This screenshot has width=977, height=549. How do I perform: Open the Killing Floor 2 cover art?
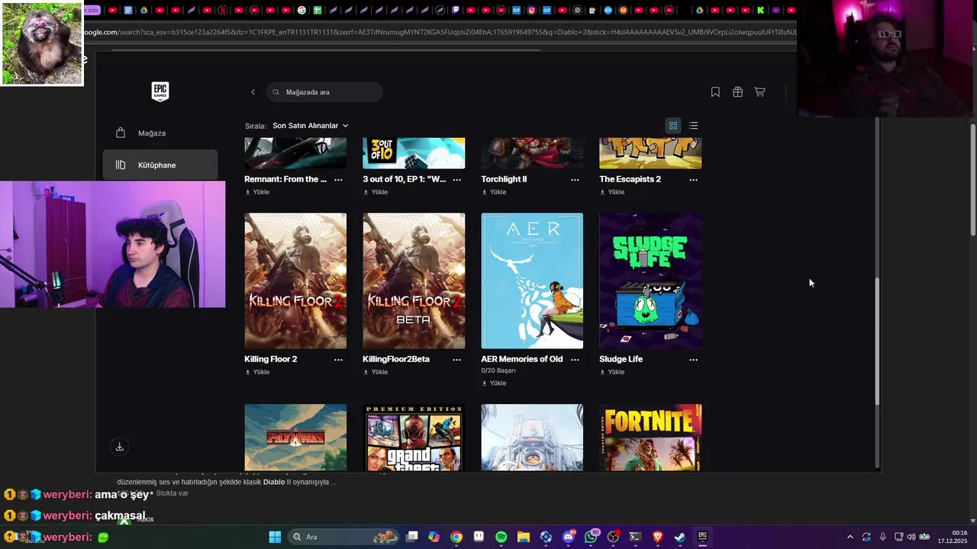(x=295, y=281)
